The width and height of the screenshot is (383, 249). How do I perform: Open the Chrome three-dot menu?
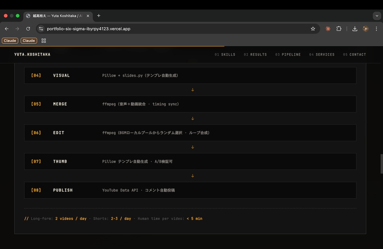coord(376,29)
